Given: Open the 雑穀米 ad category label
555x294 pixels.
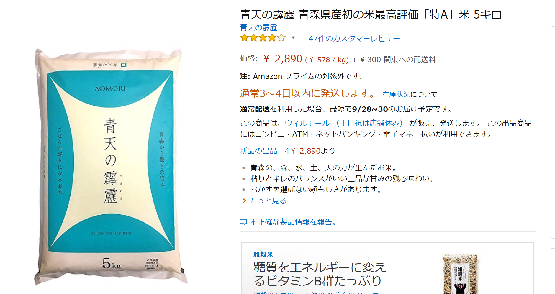Looking at the screenshot, I should [263, 254].
